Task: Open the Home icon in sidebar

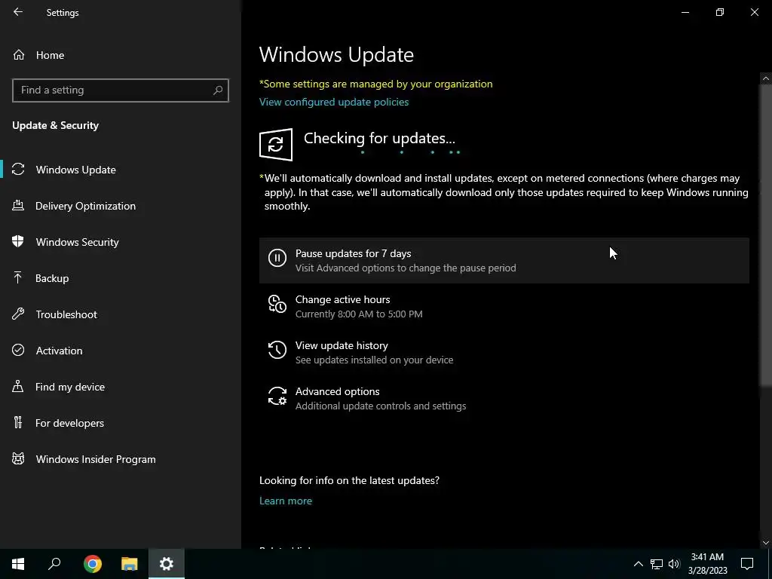Action: click(19, 54)
